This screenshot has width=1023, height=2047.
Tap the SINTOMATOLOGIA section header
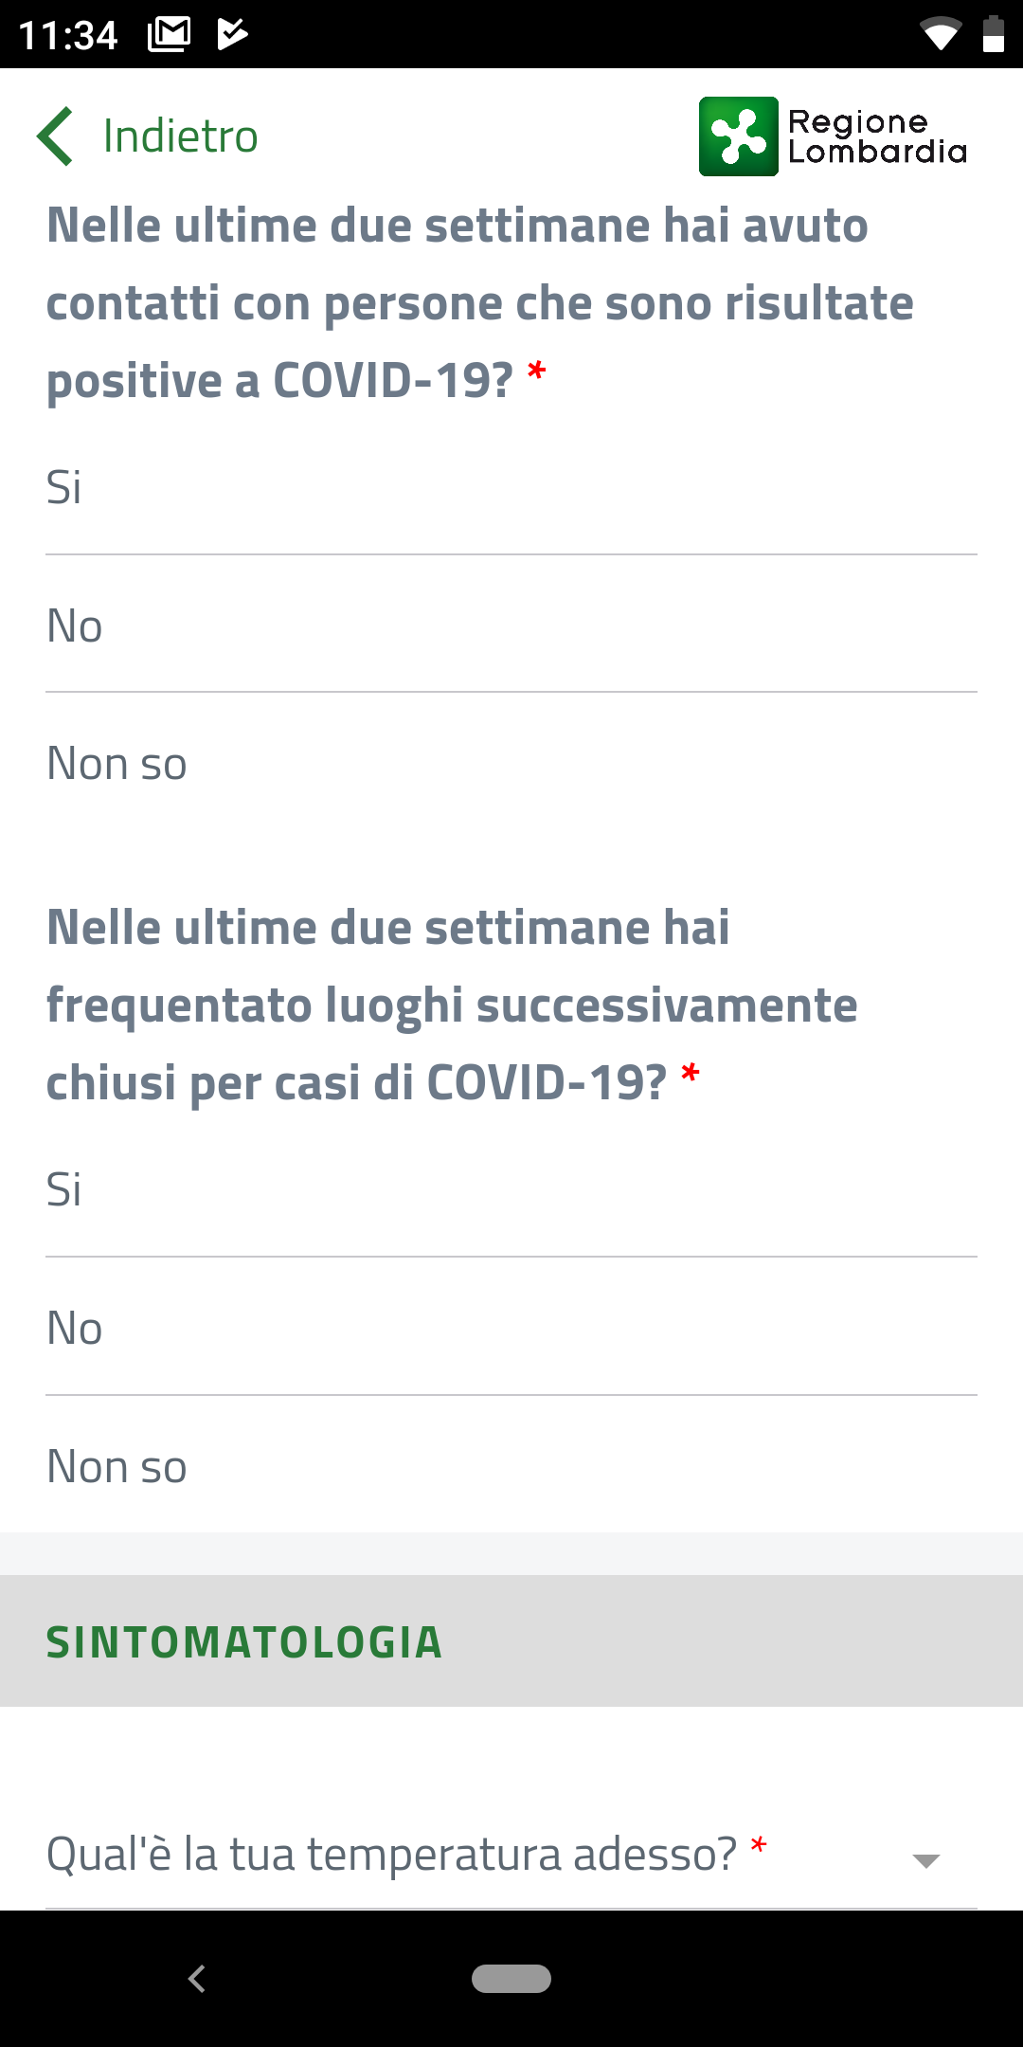pos(511,1641)
